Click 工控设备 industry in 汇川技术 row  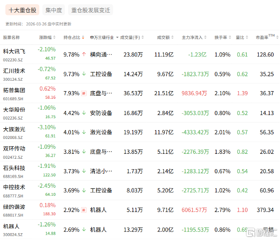tap(101, 74)
